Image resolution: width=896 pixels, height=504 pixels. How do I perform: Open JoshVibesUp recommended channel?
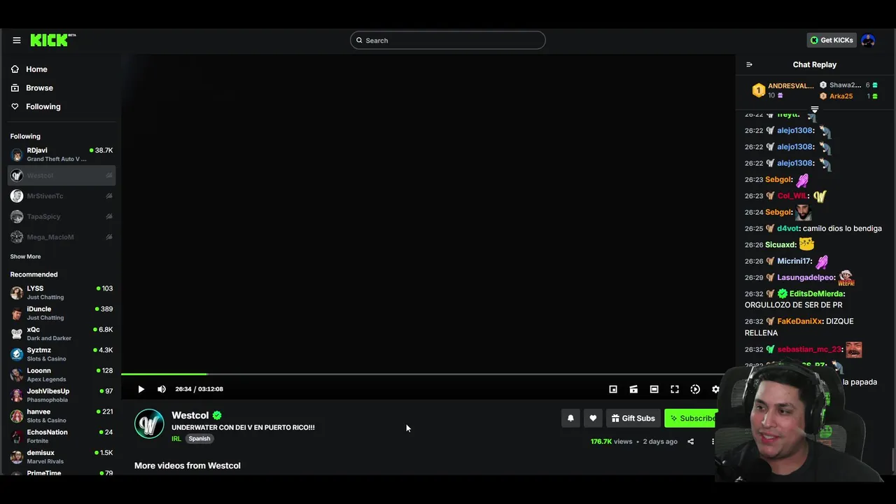(62, 395)
